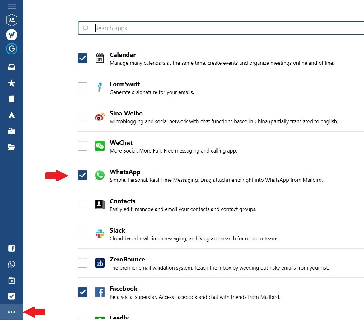Click the FormSwift pen icon
Image resolution: width=364 pixels, height=320 pixels.
(x=100, y=87)
